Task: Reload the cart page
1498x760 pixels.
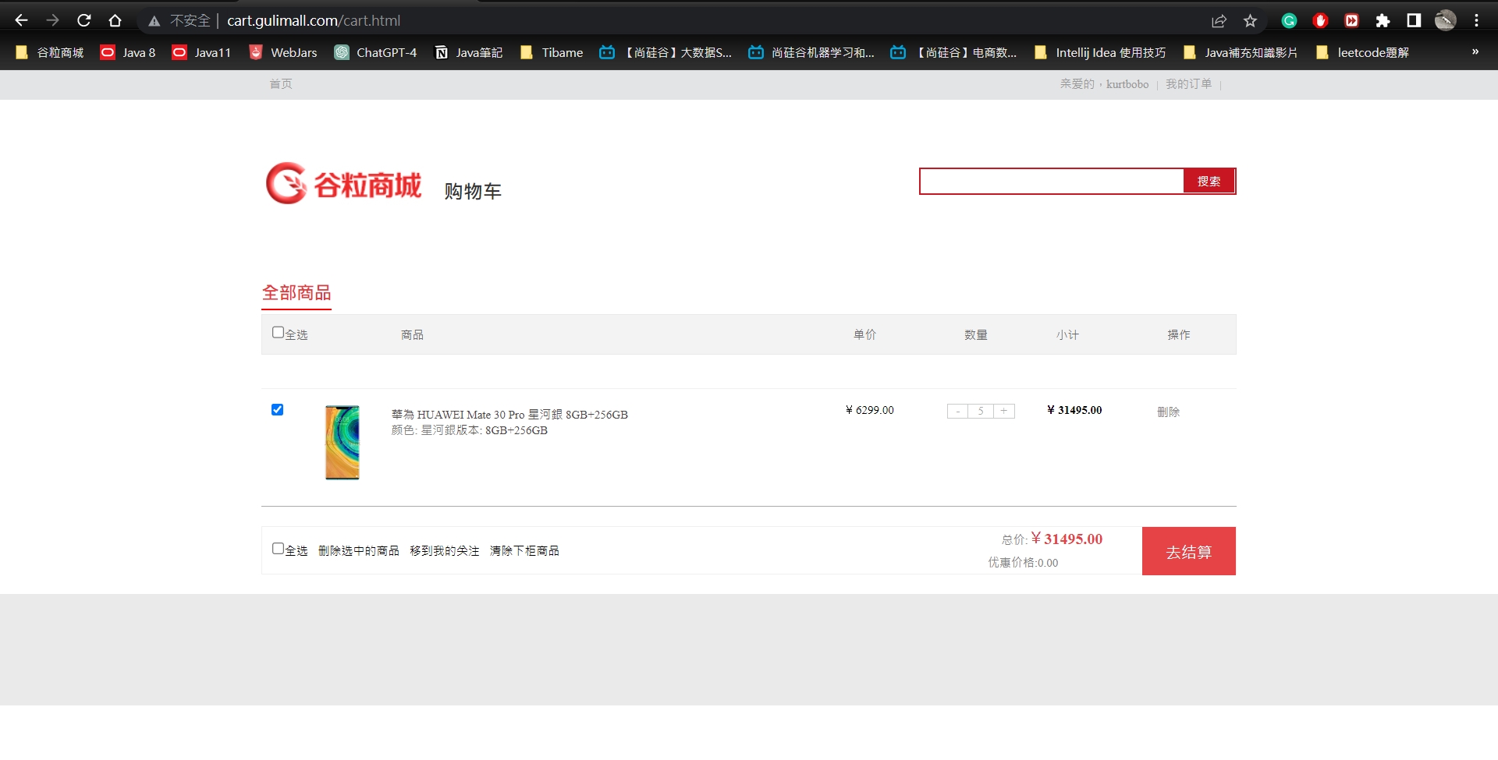Action: pos(84,20)
